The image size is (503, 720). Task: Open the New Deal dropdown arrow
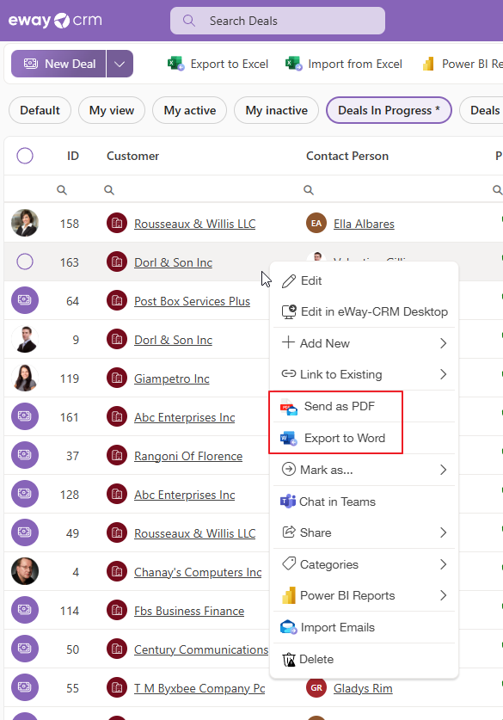pos(120,64)
